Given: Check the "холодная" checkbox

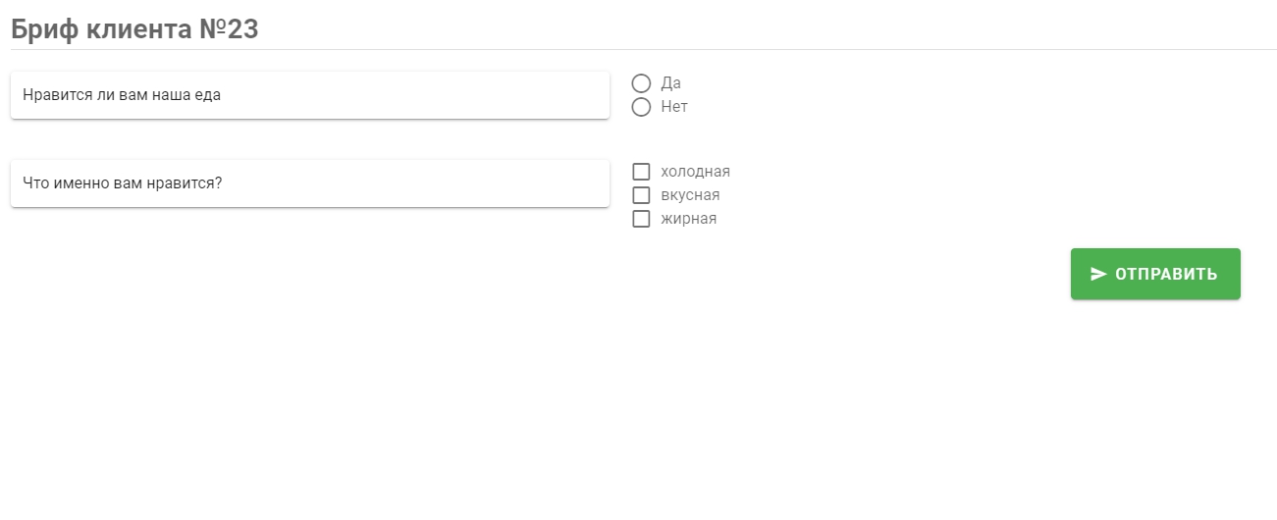Looking at the screenshot, I should point(642,172).
